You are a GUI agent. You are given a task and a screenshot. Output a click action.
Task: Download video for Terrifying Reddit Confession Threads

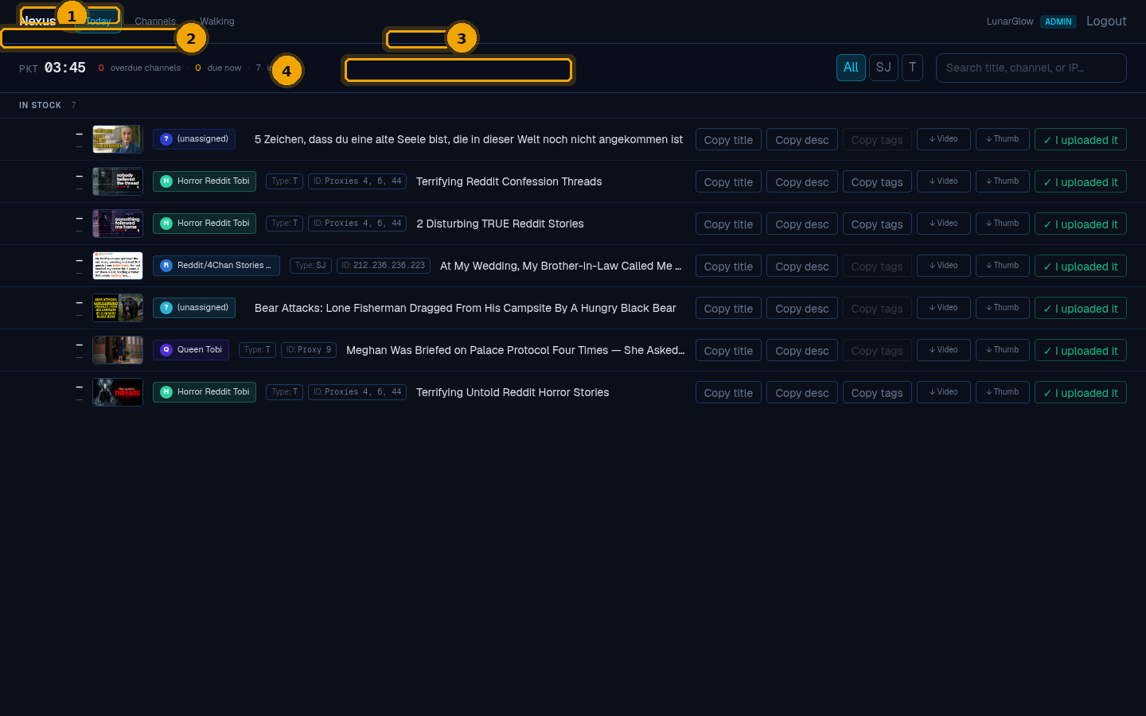[x=944, y=181]
